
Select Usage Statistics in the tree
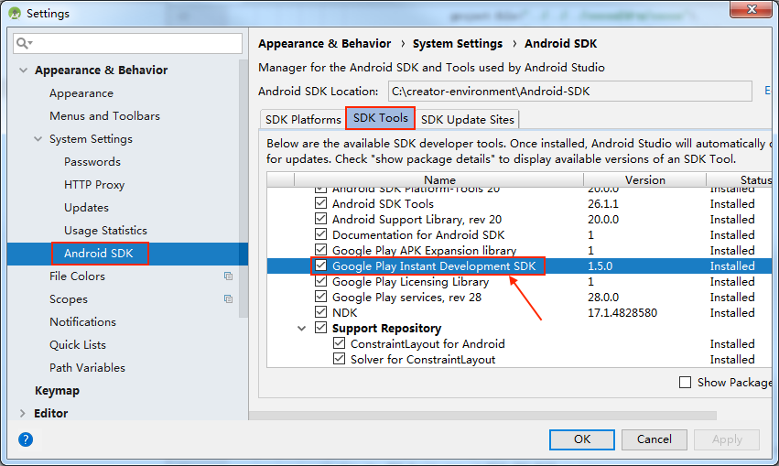click(106, 231)
